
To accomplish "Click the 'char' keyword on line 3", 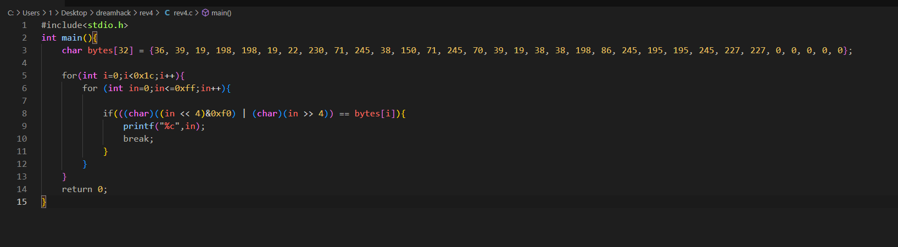I will coord(72,50).
